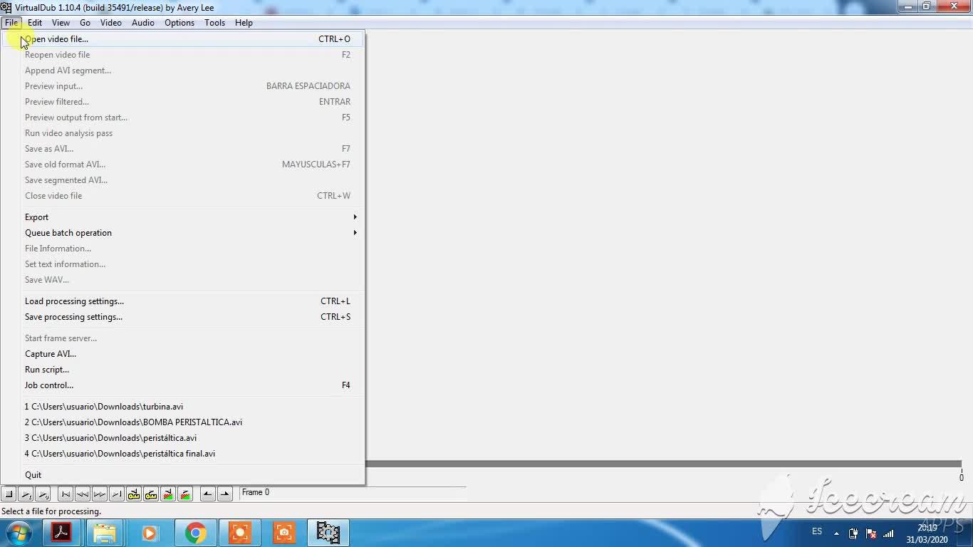
Task: Open the Audio menu
Action: (x=143, y=23)
